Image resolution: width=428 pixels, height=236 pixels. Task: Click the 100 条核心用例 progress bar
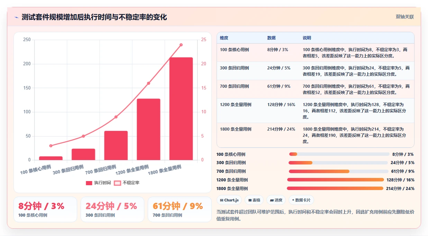click(x=339, y=154)
